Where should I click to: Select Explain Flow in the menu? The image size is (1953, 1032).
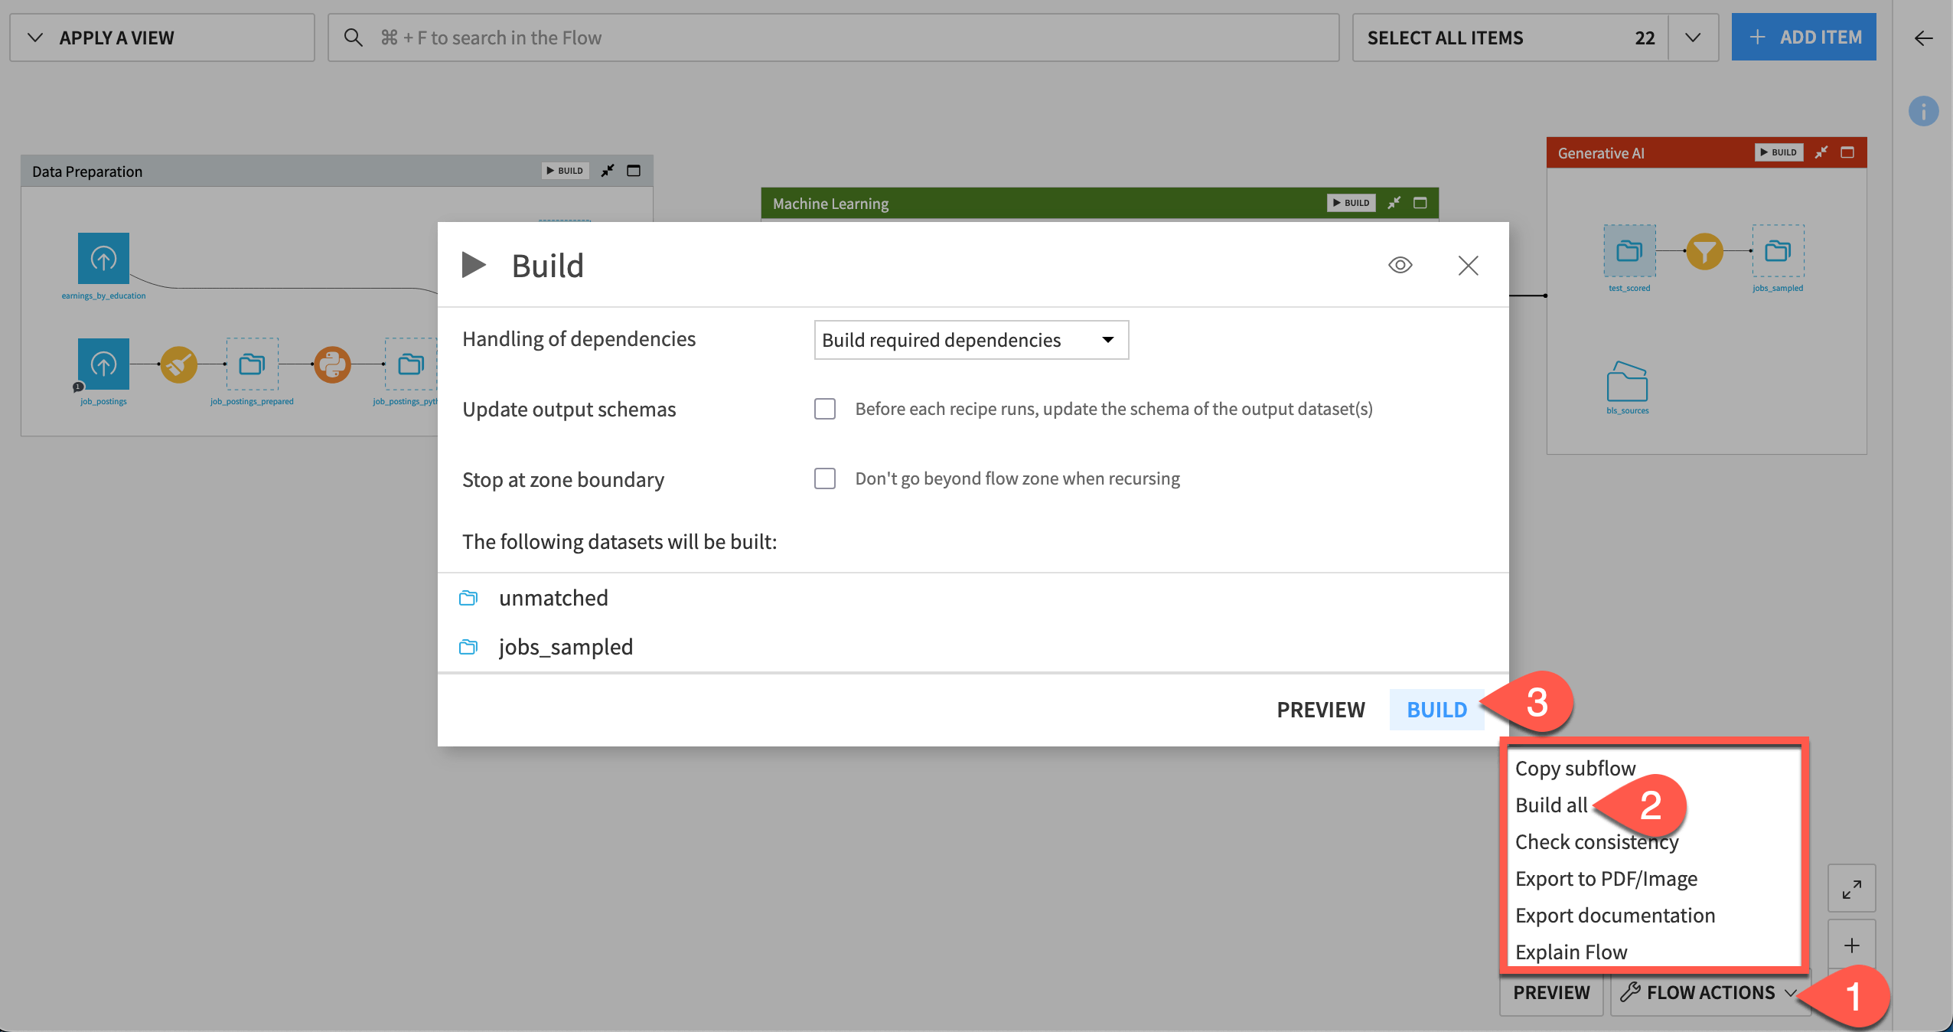[x=1571, y=952]
